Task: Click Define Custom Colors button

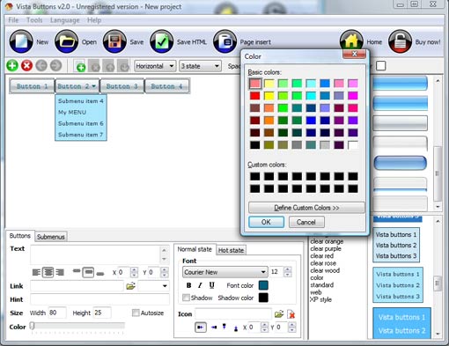Action: pyautogui.click(x=306, y=208)
